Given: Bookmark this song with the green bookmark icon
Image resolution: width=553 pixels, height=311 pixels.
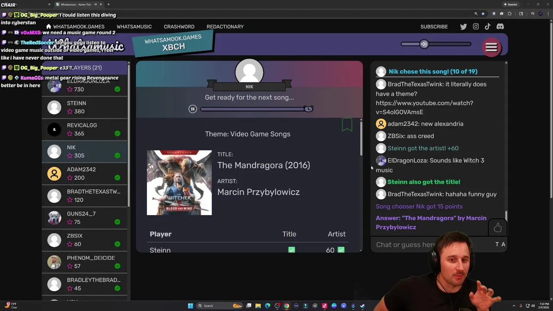Looking at the screenshot, I should click(x=347, y=125).
